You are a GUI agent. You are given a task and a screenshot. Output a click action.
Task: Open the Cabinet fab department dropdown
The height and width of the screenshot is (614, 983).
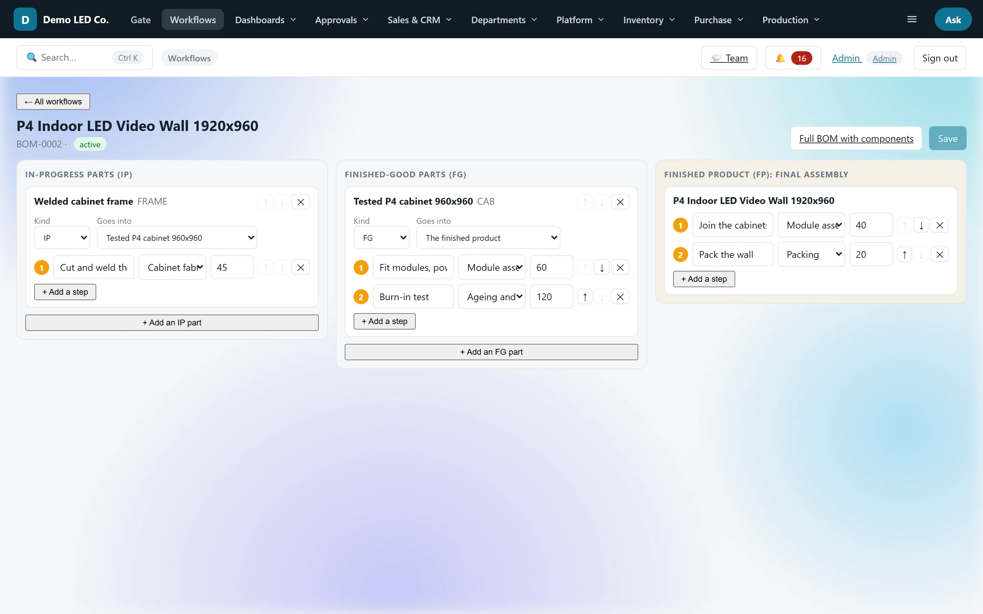pyautogui.click(x=172, y=268)
